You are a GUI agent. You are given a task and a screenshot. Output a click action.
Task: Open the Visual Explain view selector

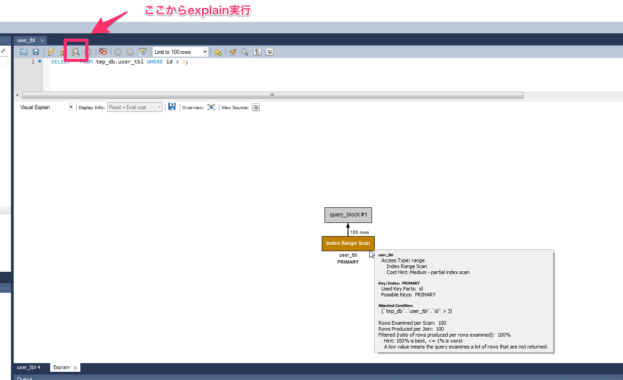70,107
